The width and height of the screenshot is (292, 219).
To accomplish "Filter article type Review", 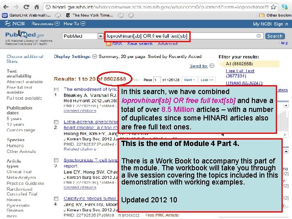I will pos(14,200).
